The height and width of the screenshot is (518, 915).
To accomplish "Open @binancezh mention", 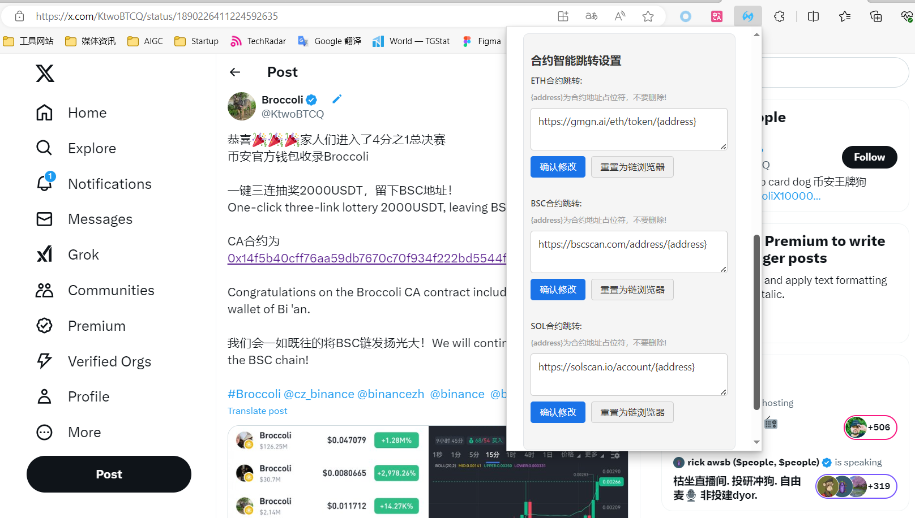I will click(391, 394).
